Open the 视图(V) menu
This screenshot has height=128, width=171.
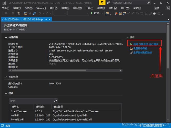(x=28, y=8)
